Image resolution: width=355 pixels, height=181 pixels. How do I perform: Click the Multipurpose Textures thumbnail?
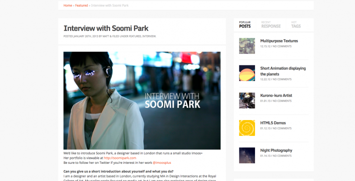point(247,46)
